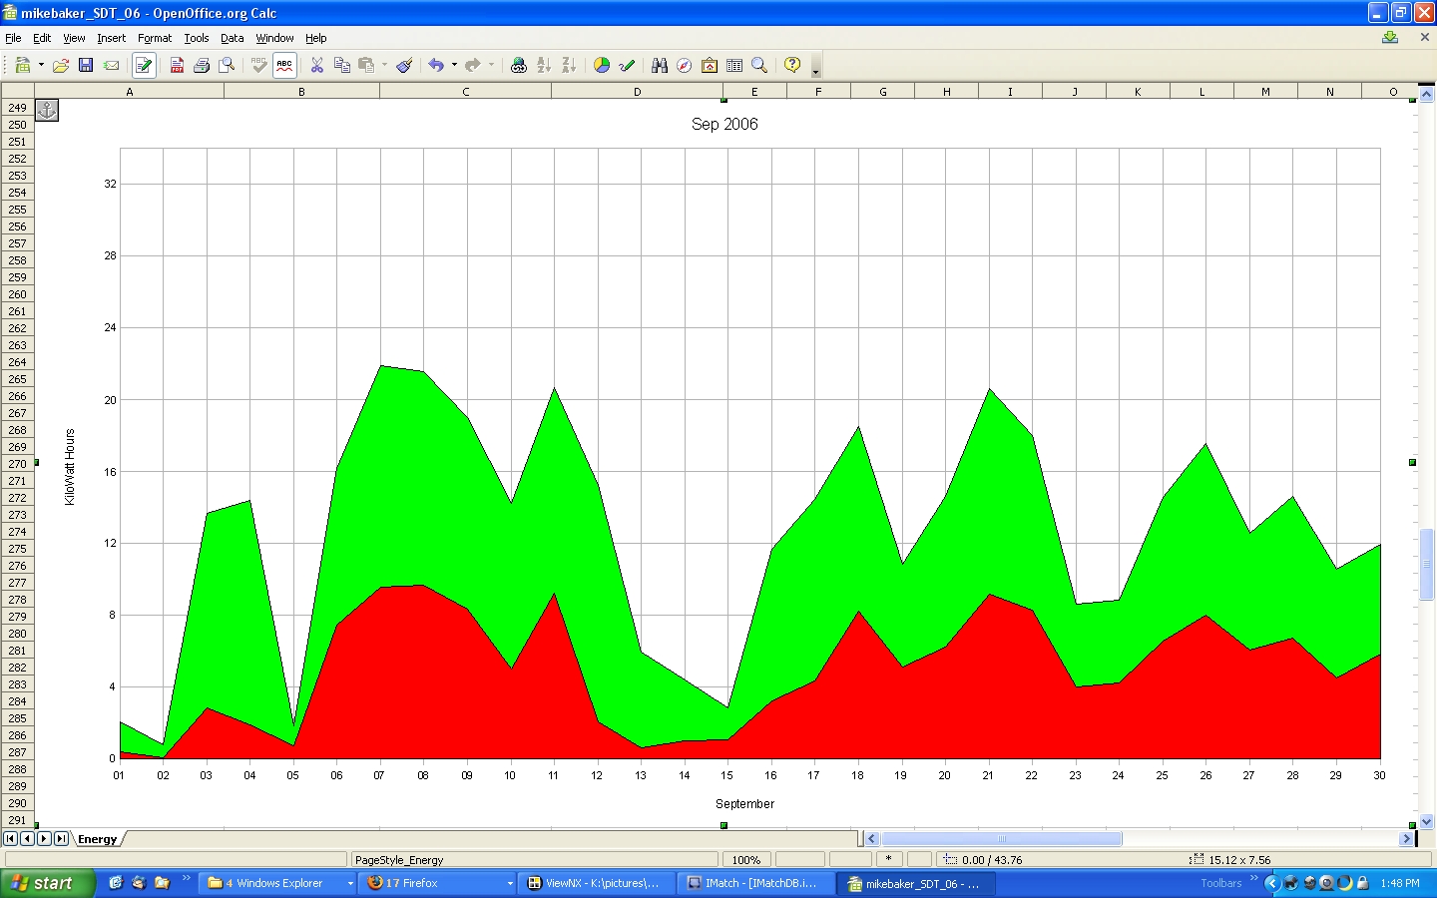The width and height of the screenshot is (1437, 898).
Task: Click the 100% zoom field
Action: (745, 859)
